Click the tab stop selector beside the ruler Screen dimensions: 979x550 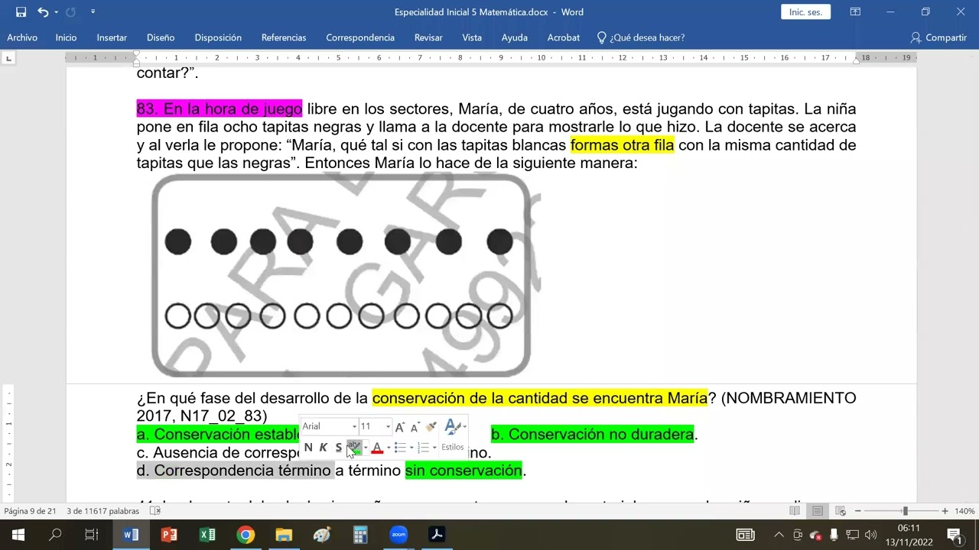[8, 58]
